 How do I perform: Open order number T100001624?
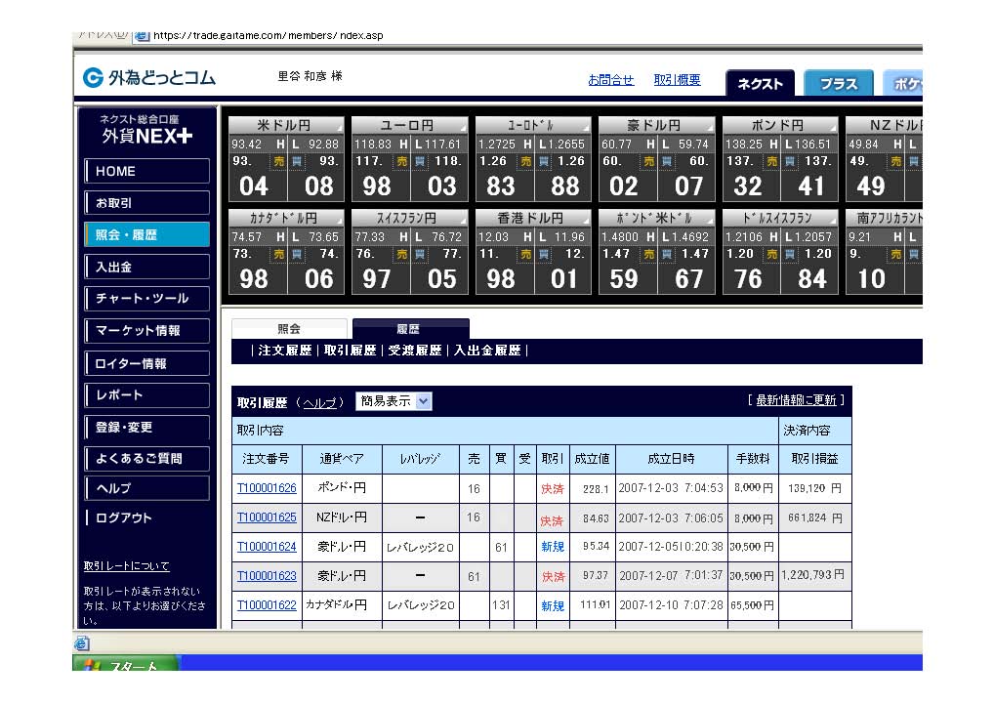267,547
